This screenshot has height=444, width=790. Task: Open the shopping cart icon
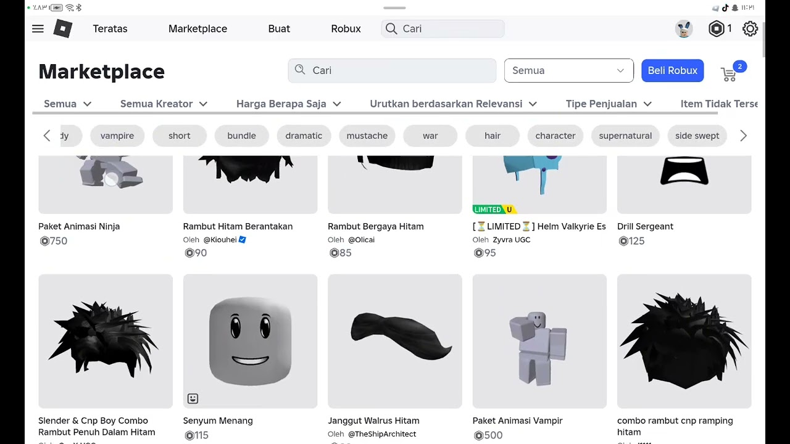coord(729,74)
